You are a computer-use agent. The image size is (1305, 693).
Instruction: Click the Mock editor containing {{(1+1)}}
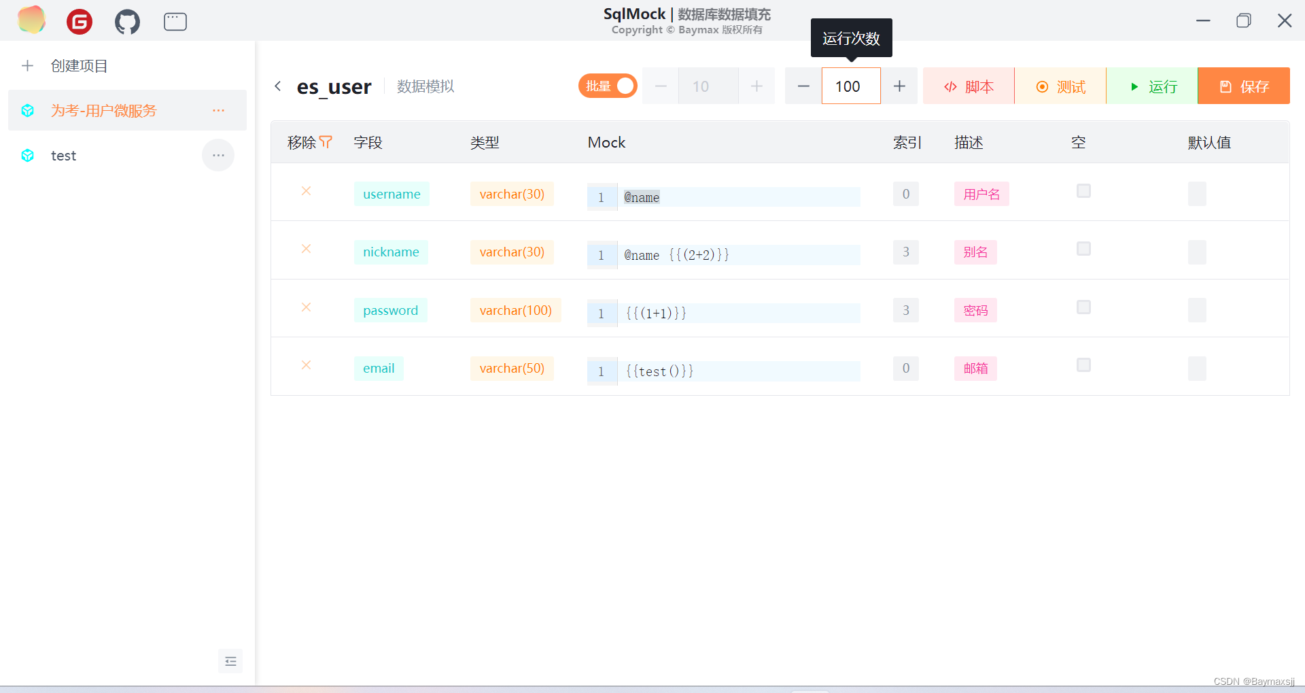coord(724,313)
